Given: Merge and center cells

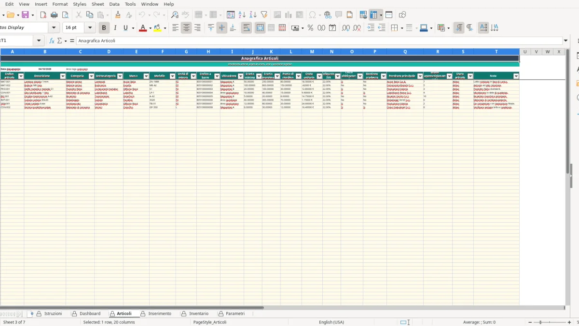Looking at the screenshot, I should point(260,28).
